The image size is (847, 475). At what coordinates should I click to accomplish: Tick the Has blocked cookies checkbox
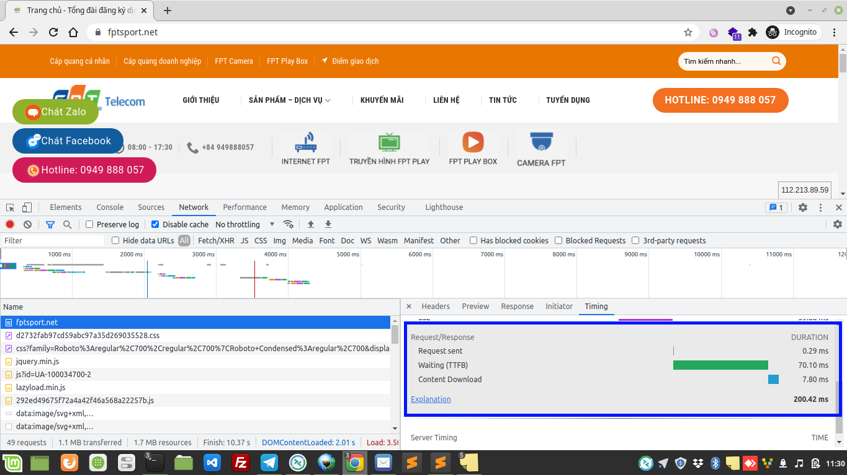(473, 241)
